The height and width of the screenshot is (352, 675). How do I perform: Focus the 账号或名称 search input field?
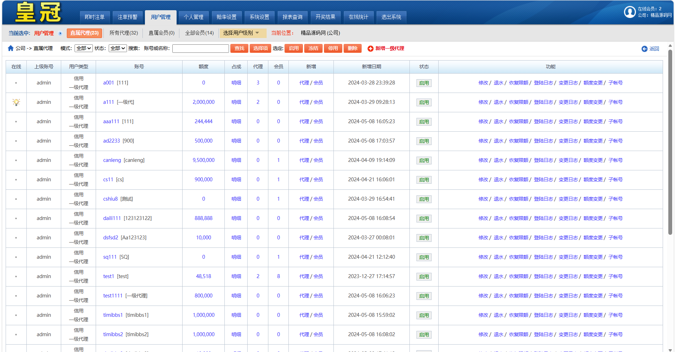[x=200, y=48]
